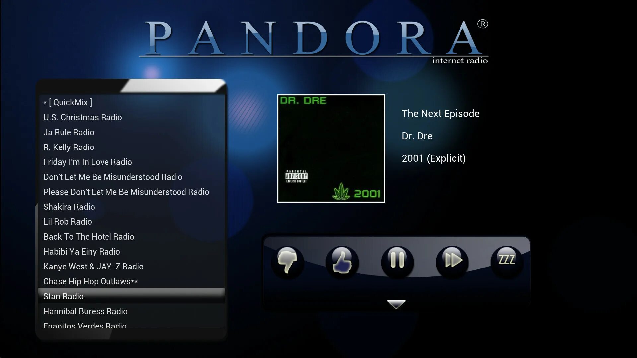Select Friday I'm In Love Radio station

tap(88, 162)
